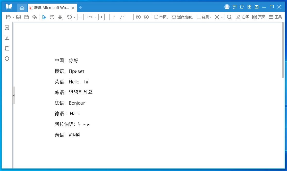Select the Print icon
The image size is (287, 171).
pos(19,17)
